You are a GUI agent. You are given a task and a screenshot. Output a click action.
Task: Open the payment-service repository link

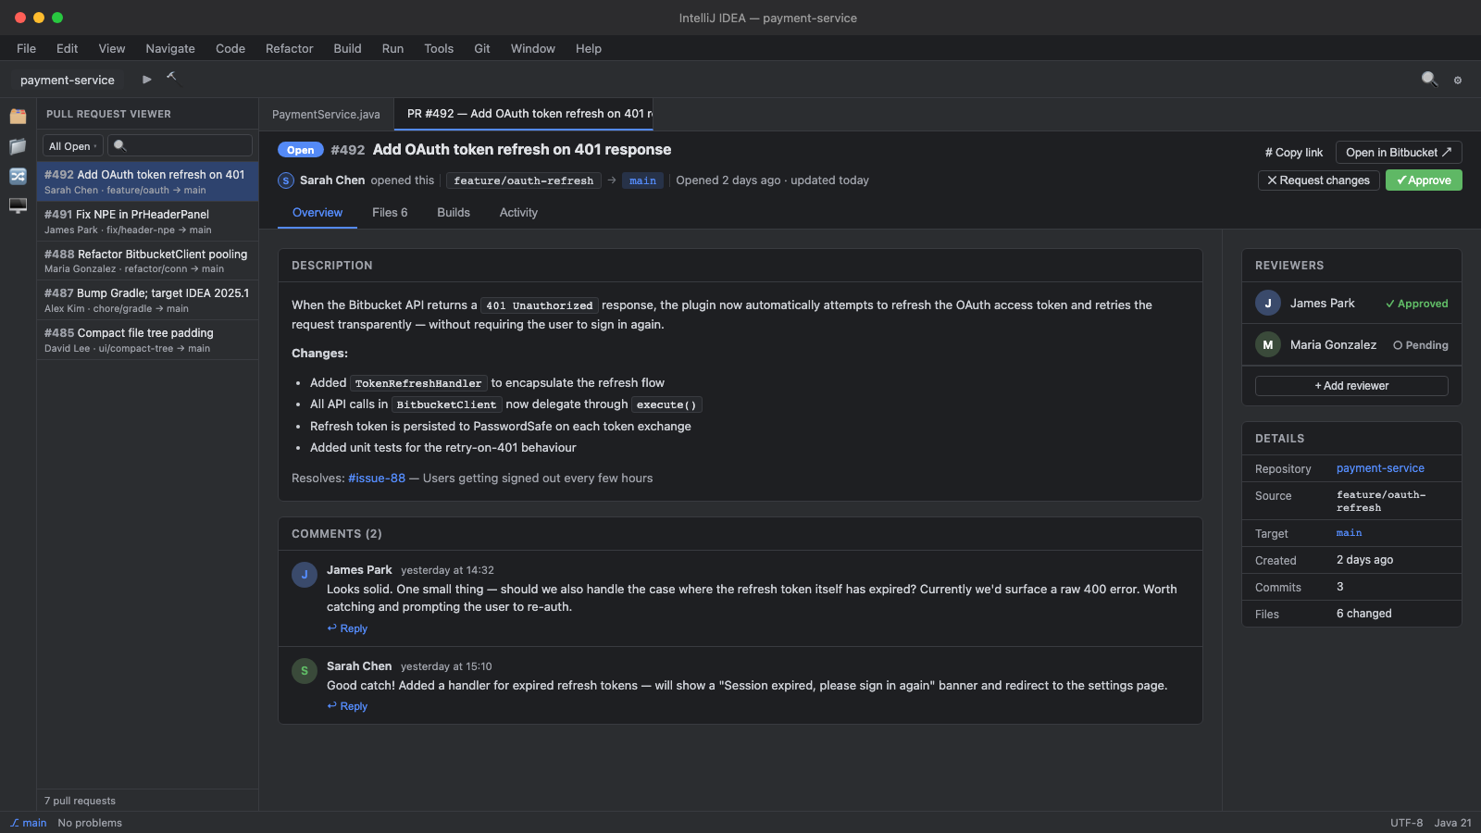coord(1380,468)
